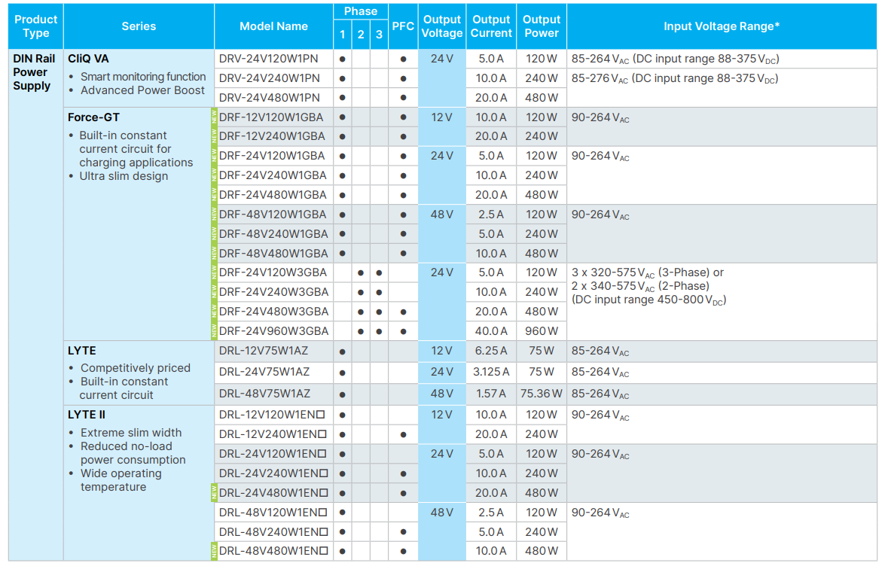Image resolution: width=885 pixels, height=566 pixels.
Task: Click the "Output Current" column header
Action: [x=491, y=26]
